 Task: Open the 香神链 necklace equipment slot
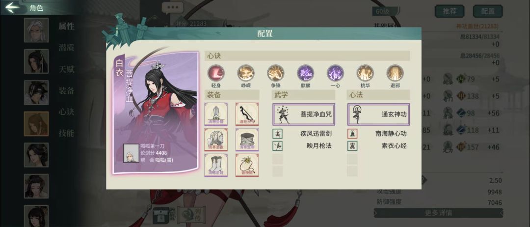(x=247, y=165)
